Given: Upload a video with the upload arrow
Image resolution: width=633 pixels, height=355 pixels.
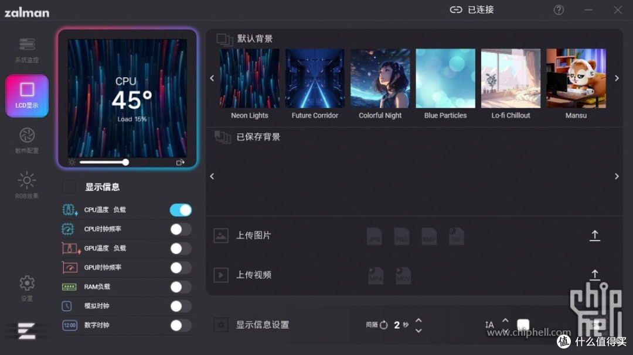Looking at the screenshot, I should tap(595, 275).
